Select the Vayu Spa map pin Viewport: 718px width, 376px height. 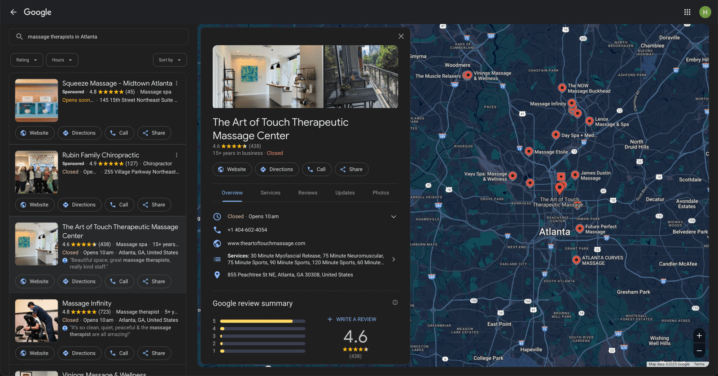pyautogui.click(x=512, y=175)
